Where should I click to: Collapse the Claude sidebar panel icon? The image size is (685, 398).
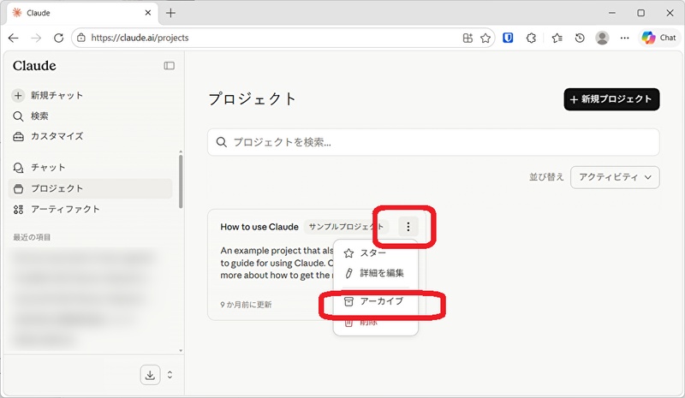[x=169, y=66]
